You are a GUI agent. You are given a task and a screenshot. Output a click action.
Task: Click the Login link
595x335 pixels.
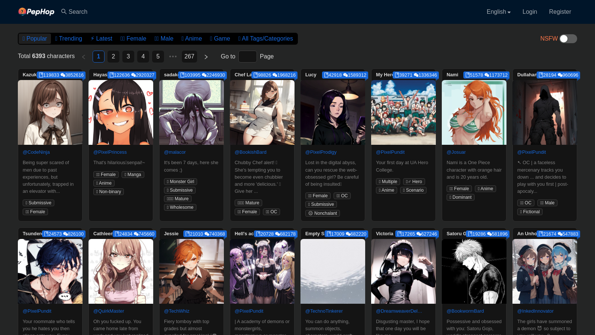click(x=530, y=12)
